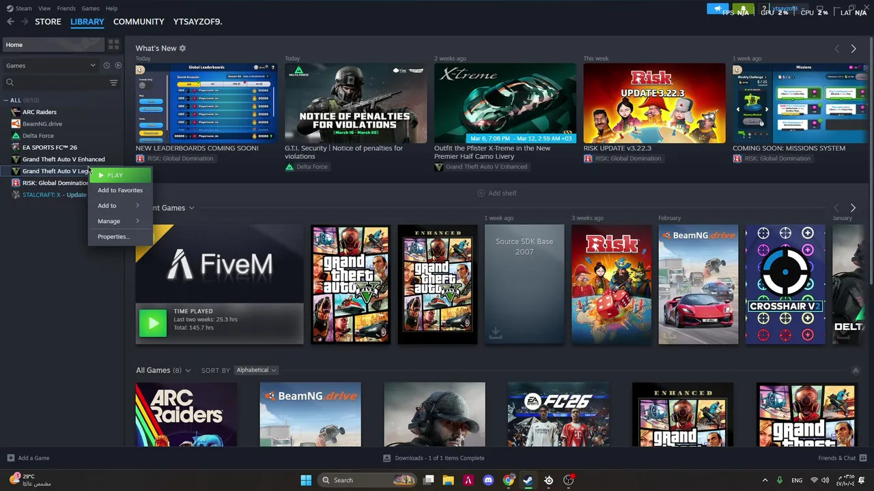
Task: Click PLAY in the context menu
Action: point(120,175)
